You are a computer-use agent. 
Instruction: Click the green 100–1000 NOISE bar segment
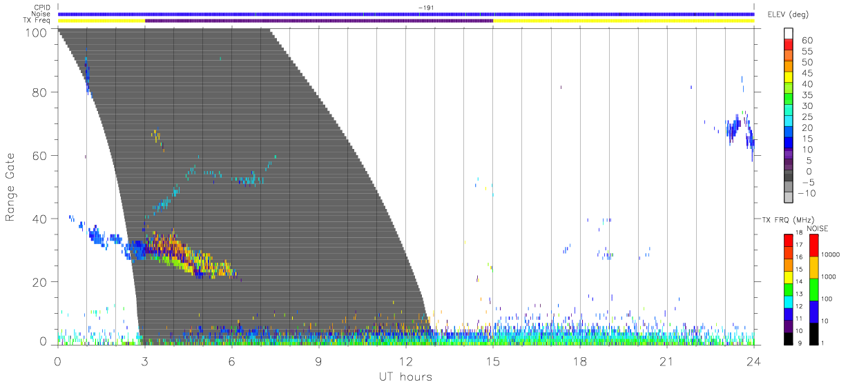click(x=815, y=289)
